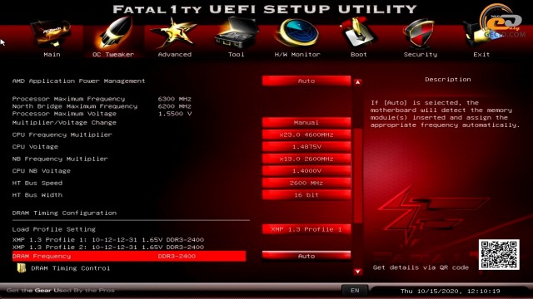533x299 pixels.
Task: Switch to the Tool tab label
Action: coord(236,54)
